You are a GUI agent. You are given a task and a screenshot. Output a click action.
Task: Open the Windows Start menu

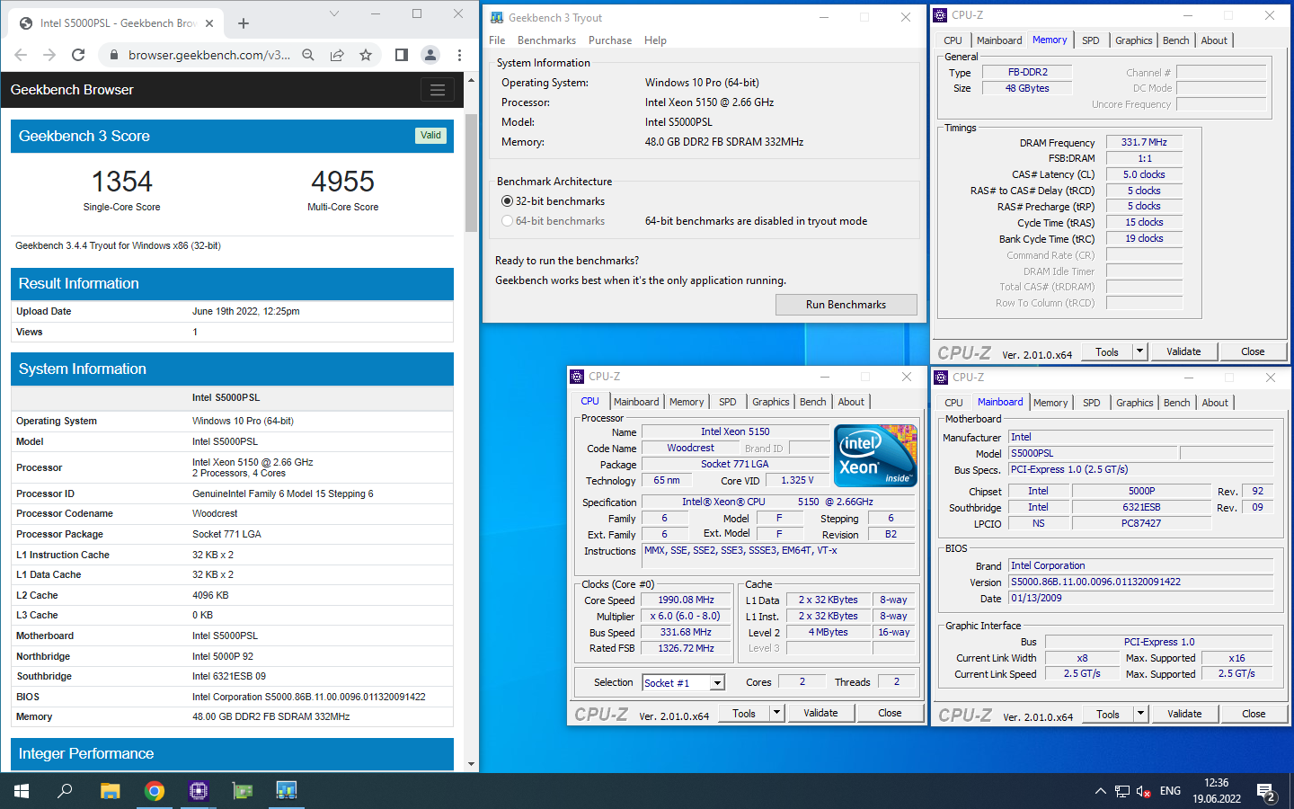[x=22, y=791]
